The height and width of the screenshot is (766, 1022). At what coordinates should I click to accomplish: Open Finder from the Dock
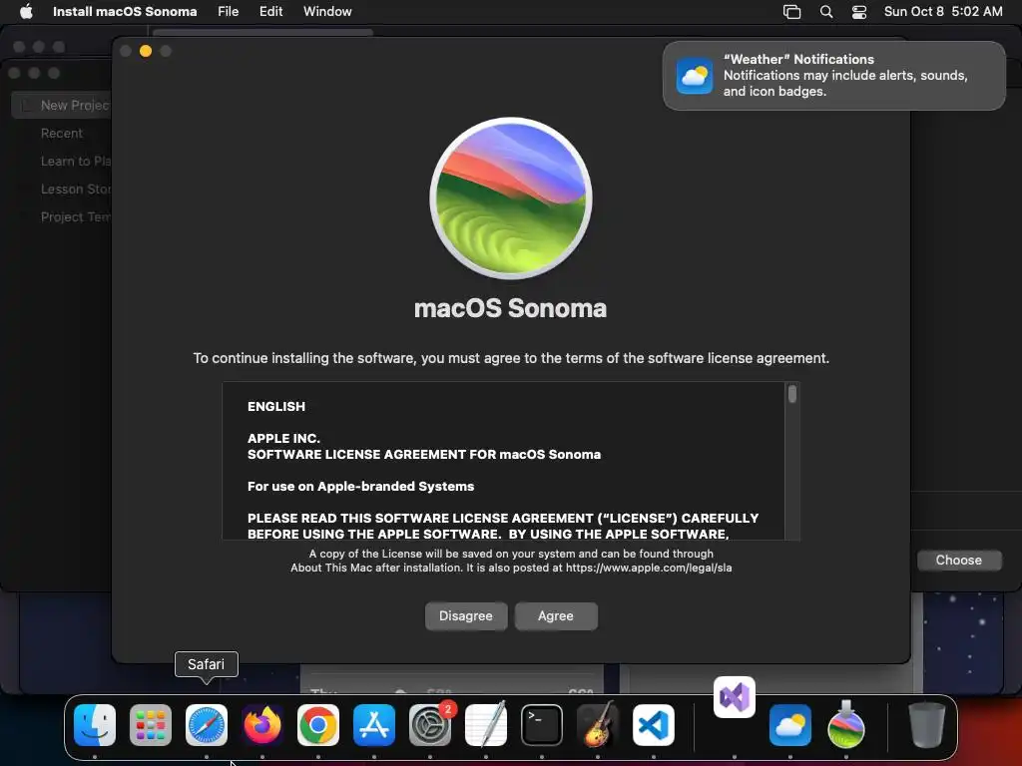[95, 725]
